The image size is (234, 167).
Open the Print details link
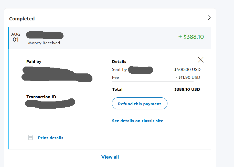click(x=51, y=138)
